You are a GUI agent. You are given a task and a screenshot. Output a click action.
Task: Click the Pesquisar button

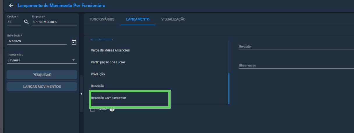42,75
